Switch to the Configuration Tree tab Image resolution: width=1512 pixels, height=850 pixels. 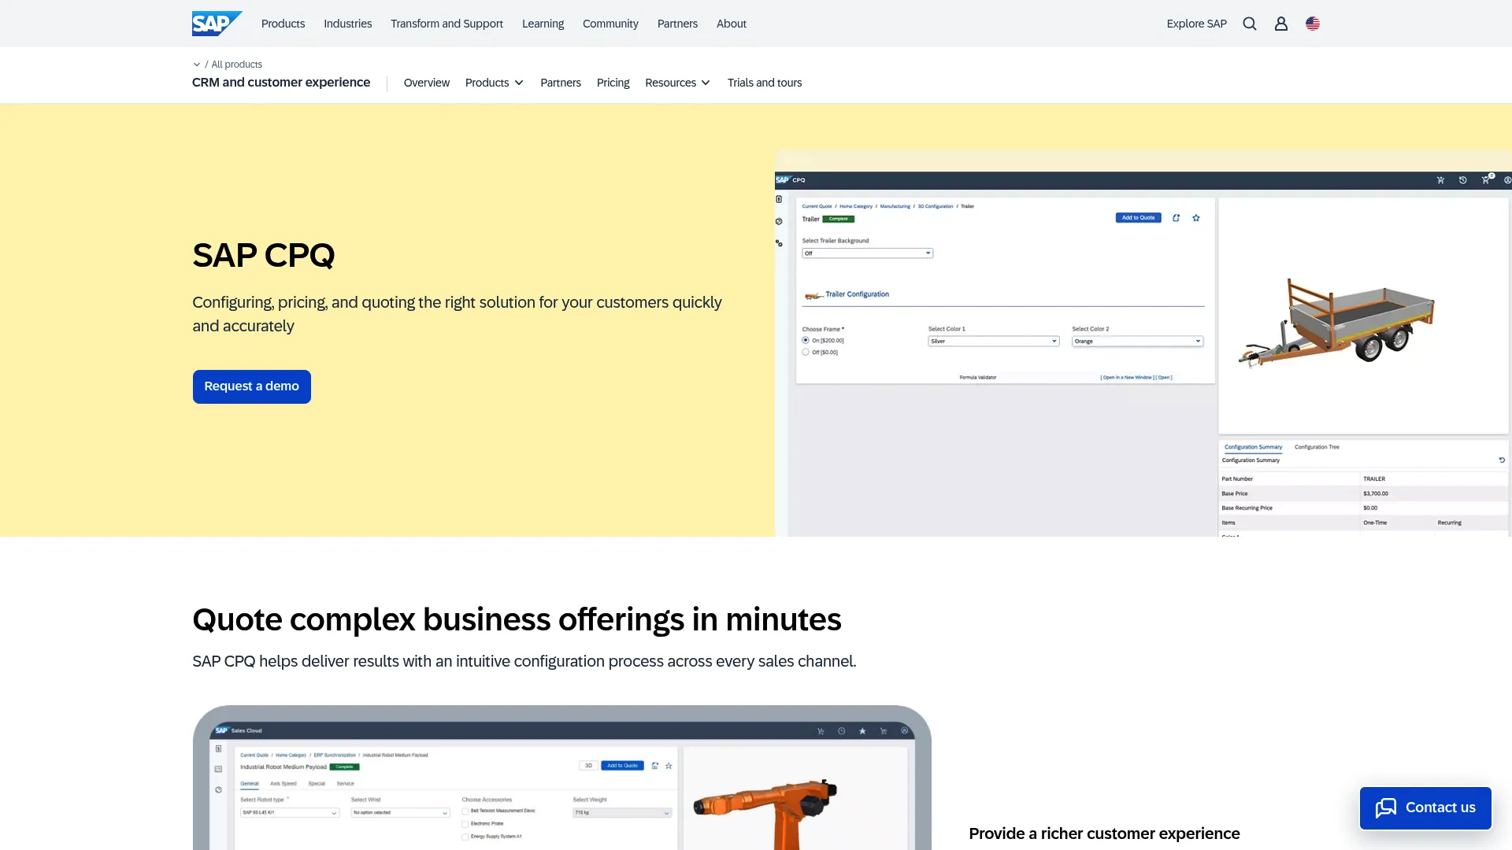[1317, 447]
